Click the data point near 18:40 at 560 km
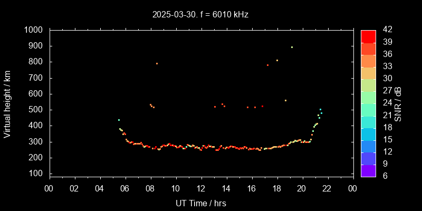Viewport: 422px width, 211px height. 285,100
